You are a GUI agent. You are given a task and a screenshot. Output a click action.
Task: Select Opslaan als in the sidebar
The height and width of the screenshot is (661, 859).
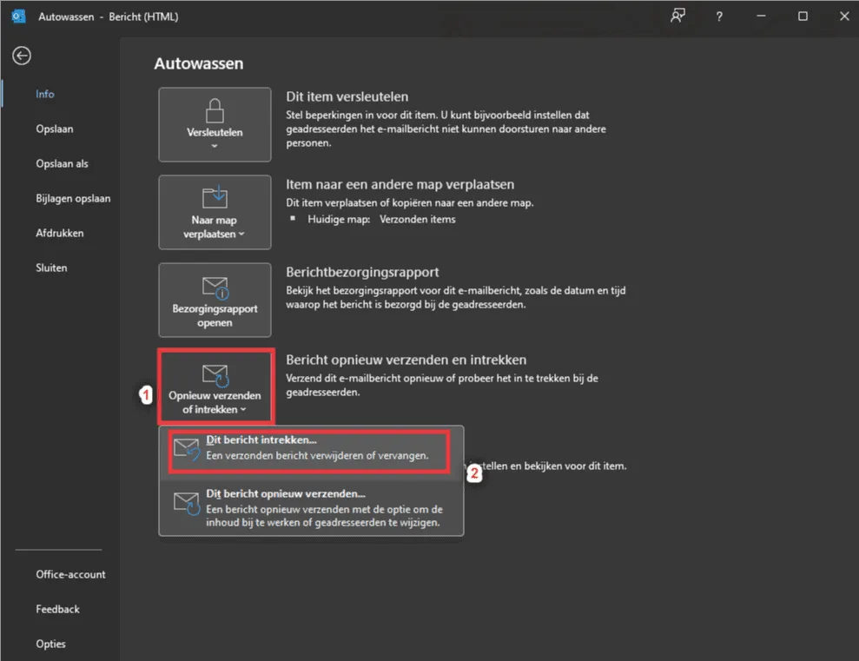pos(62,163)
